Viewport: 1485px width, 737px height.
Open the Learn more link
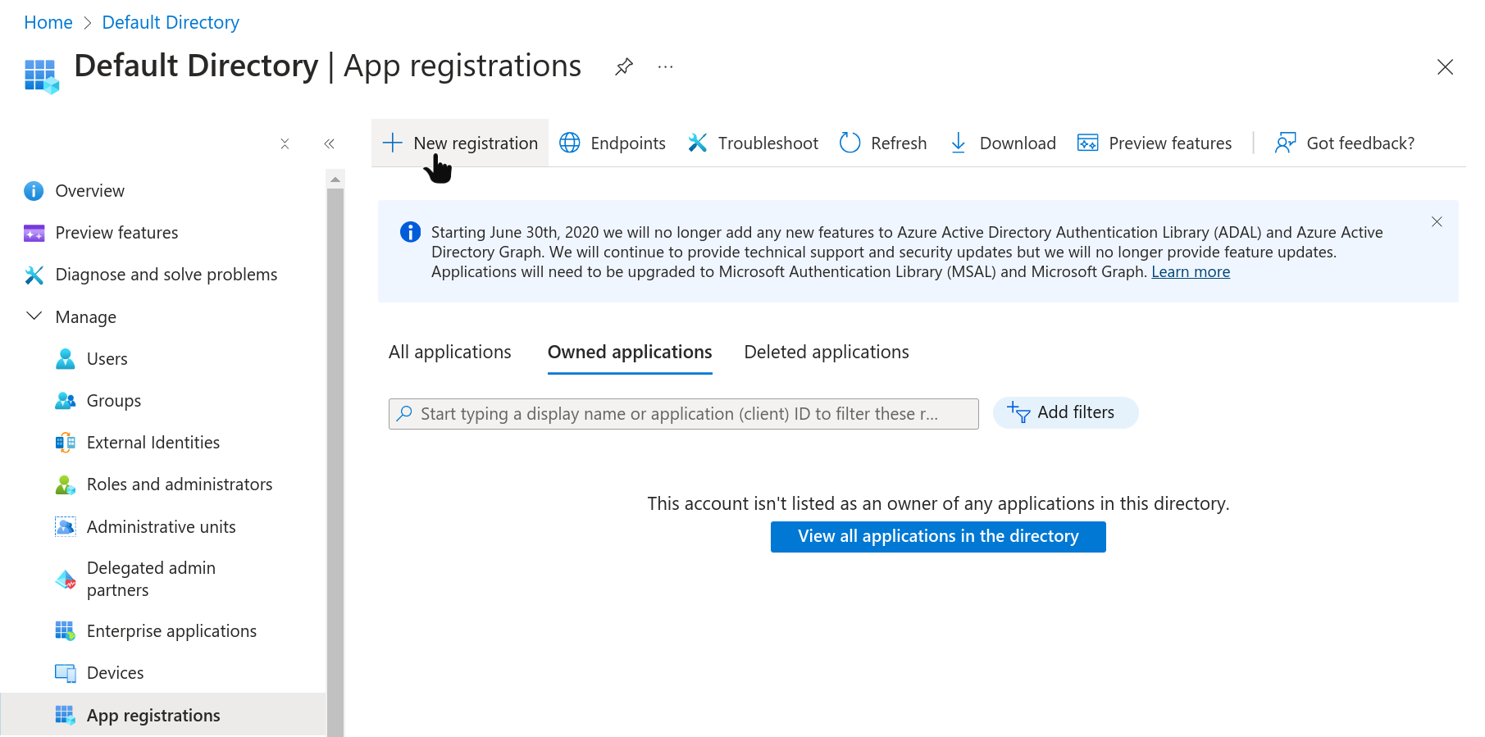point(1190,272)
